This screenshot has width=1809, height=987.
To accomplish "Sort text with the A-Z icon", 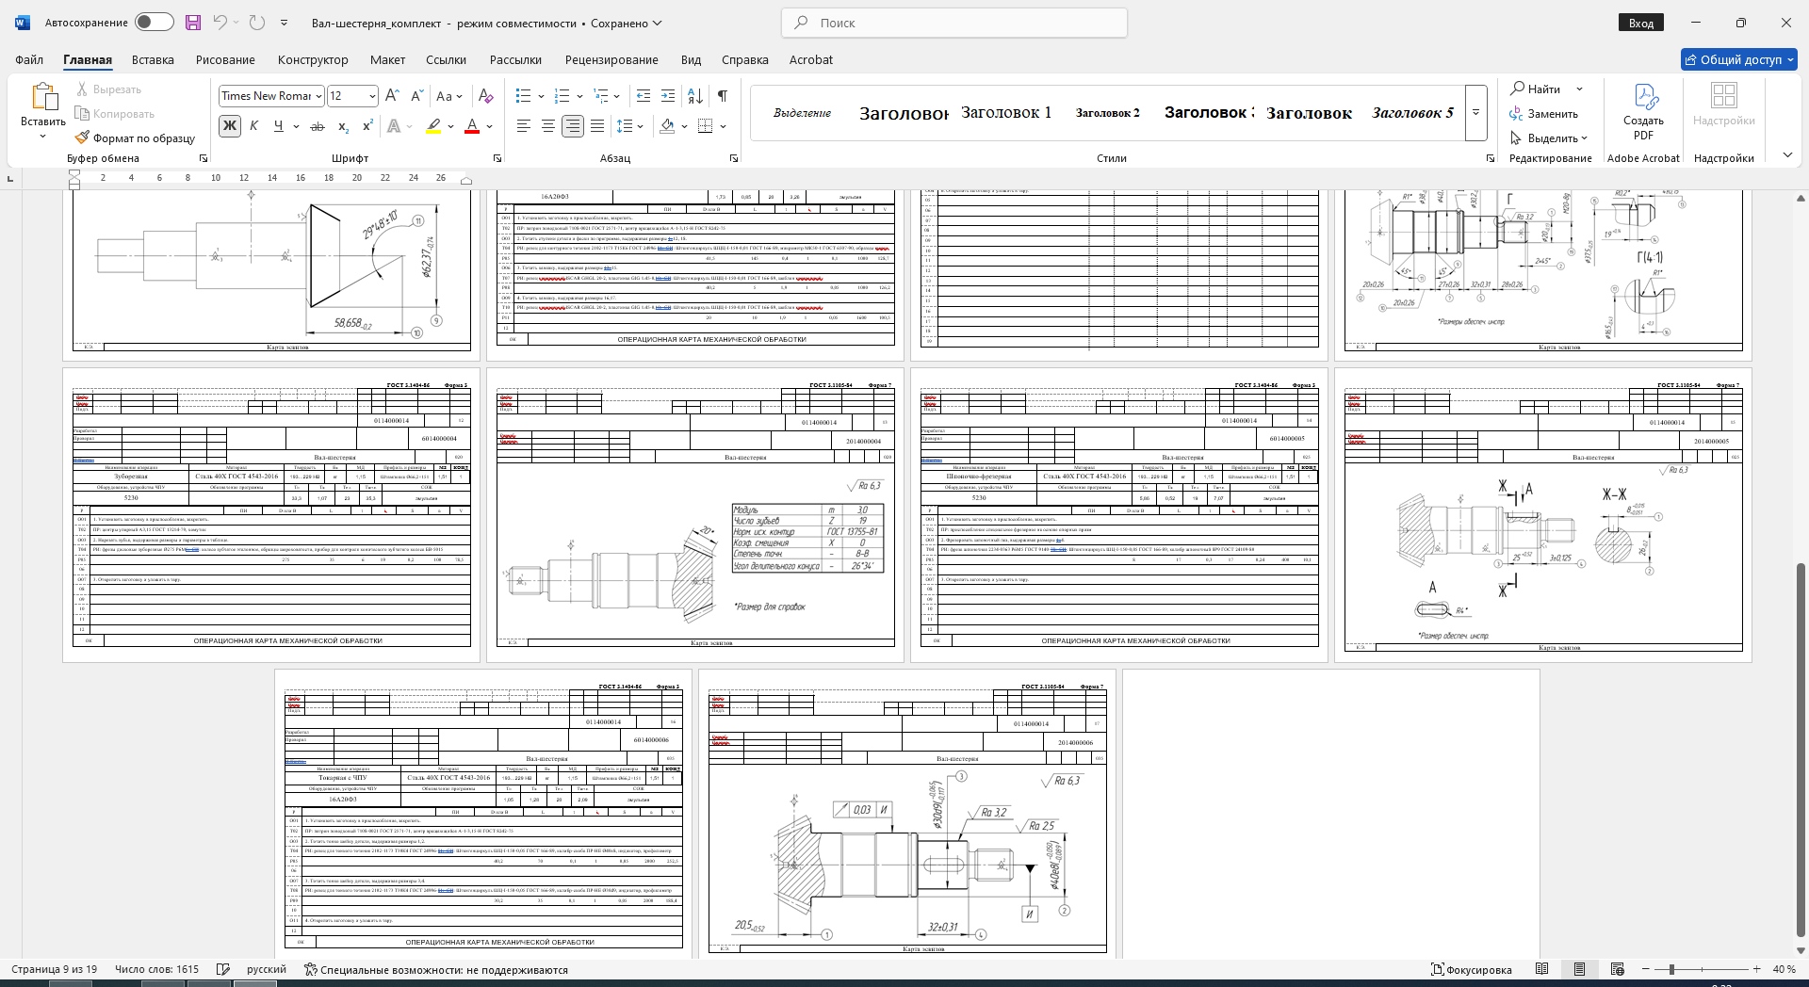I will [695, 96].
